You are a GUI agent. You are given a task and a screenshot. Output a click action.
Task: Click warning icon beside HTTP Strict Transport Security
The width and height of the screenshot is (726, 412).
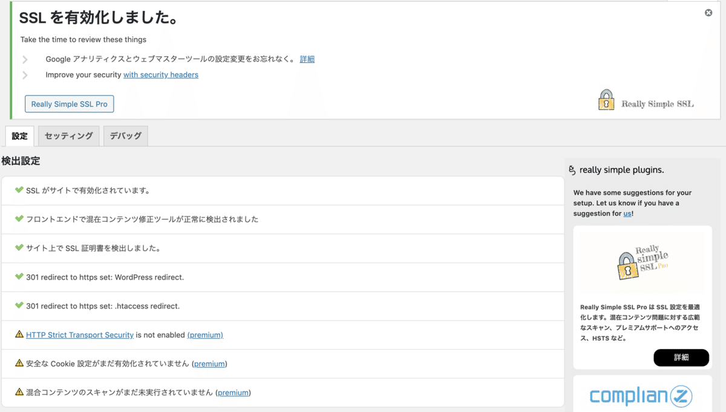pos(19,334)
